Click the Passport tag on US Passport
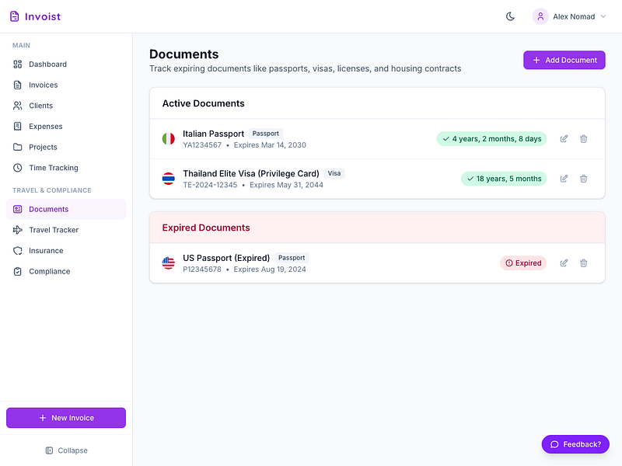 coord(292,258)
